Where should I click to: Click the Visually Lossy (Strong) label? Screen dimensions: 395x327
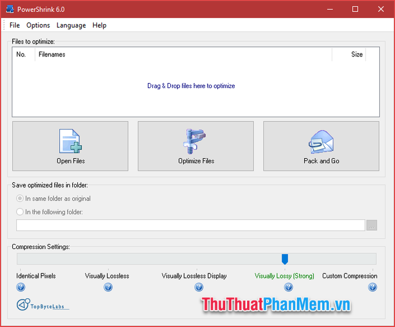(x=284, y=276)
